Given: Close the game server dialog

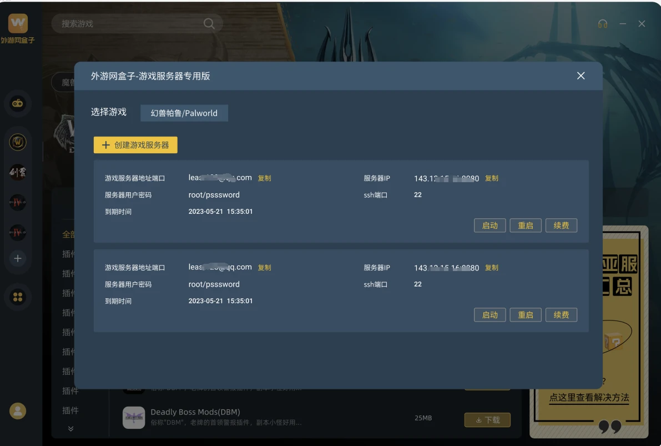Looking at the screenshot, I should click(581, 76).
